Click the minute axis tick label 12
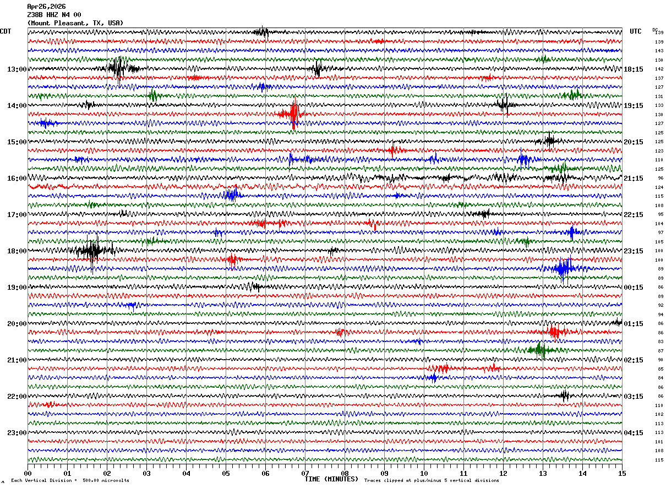This screenshot has height=488, width=666. click(503, 473)
